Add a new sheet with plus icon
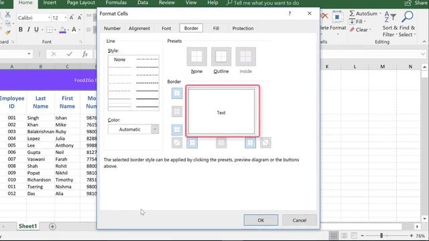Image resolution: width=429 pixels, height=241 pixels. pyautogui.click(x=52, y=226)
